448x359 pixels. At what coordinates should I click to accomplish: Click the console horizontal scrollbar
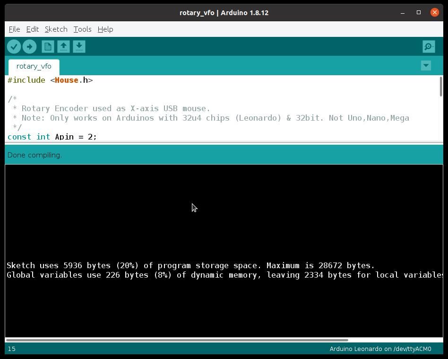click(x=177, y=340)
